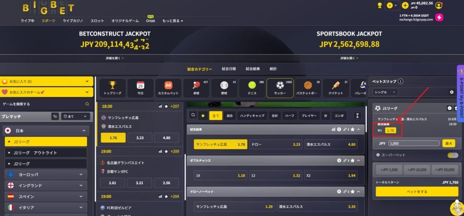Pick 清水エスパルス win odds 4.80
This screenshot has height=216, width=464.
tap(331, 144)
